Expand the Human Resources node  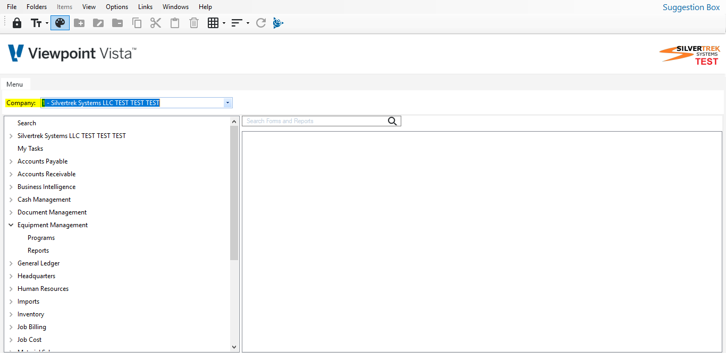pos(11,289)
